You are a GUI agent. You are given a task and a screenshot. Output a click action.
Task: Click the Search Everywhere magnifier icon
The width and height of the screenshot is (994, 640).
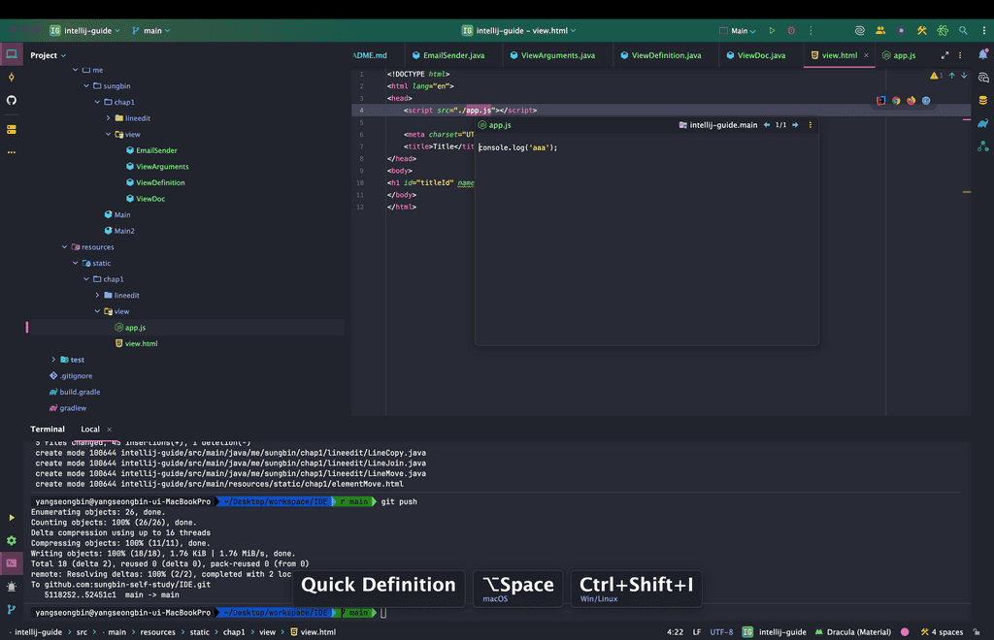tap(963, 31)
